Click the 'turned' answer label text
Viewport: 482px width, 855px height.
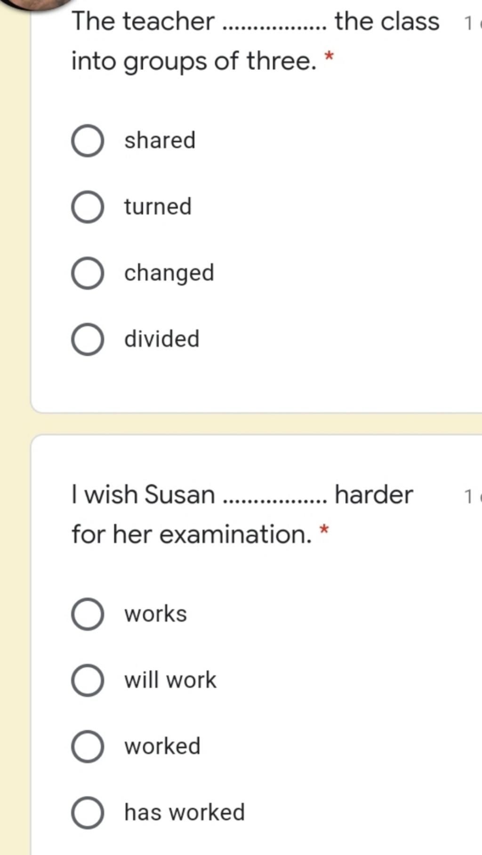[158, 207]
